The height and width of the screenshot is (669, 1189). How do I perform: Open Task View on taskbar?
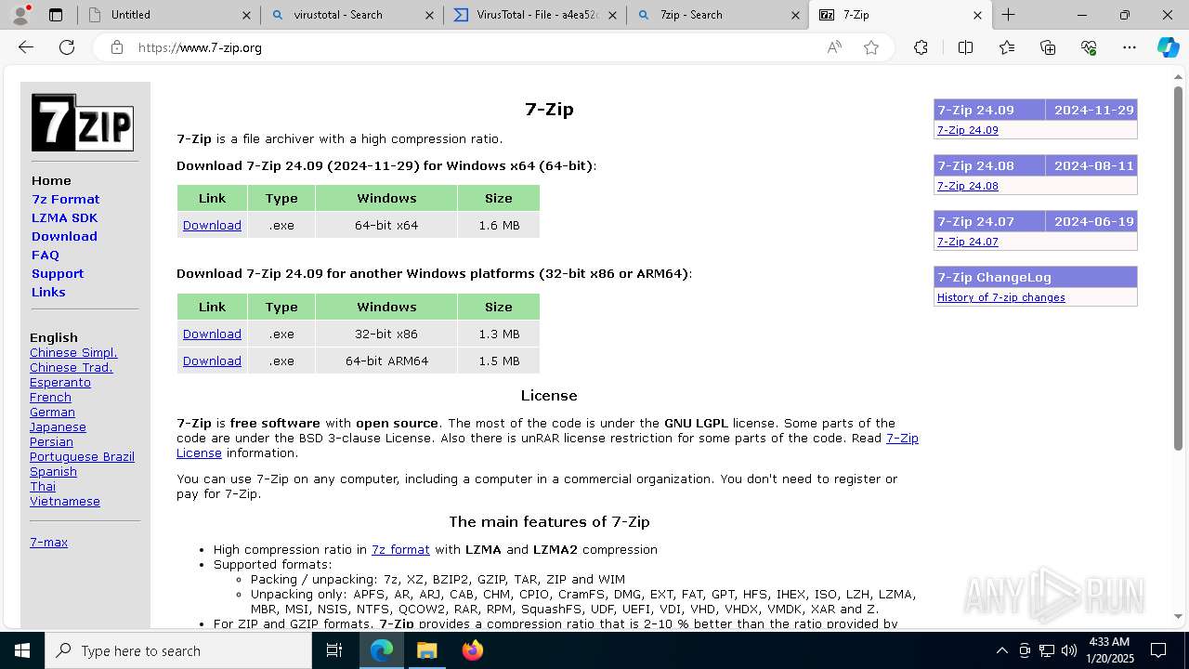335,650
